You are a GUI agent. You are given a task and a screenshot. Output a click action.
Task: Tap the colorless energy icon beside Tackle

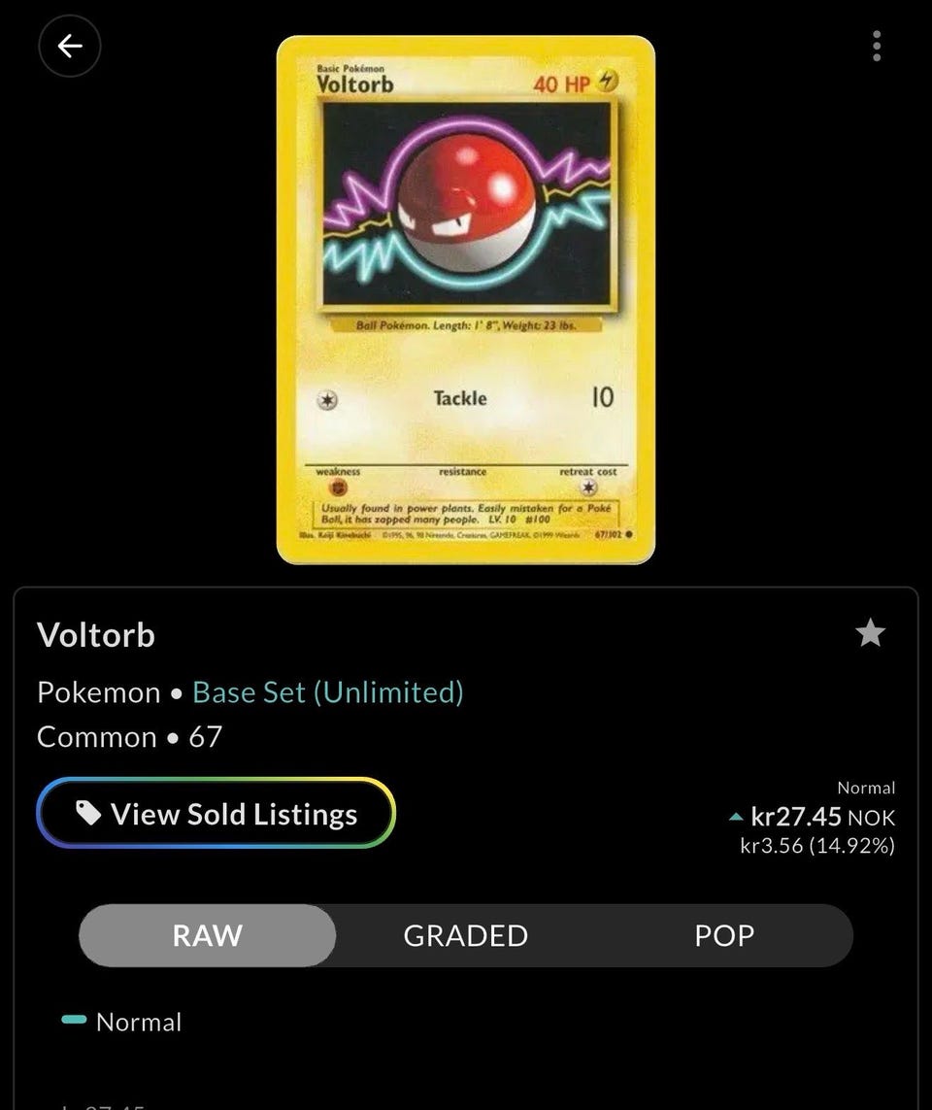pos(327,401)
